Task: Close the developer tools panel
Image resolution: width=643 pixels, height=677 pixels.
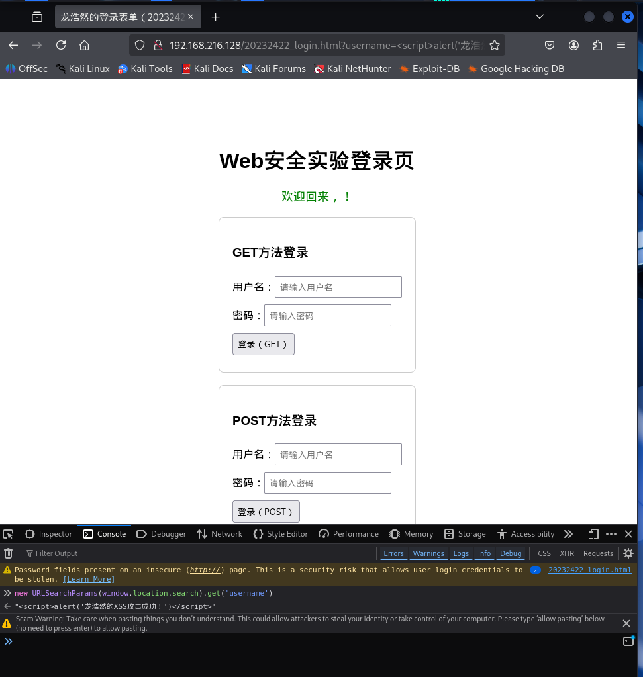Action: tap(628, 534)
